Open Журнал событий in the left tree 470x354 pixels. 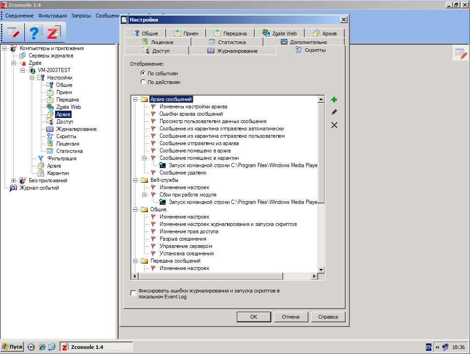pos(39,188)
